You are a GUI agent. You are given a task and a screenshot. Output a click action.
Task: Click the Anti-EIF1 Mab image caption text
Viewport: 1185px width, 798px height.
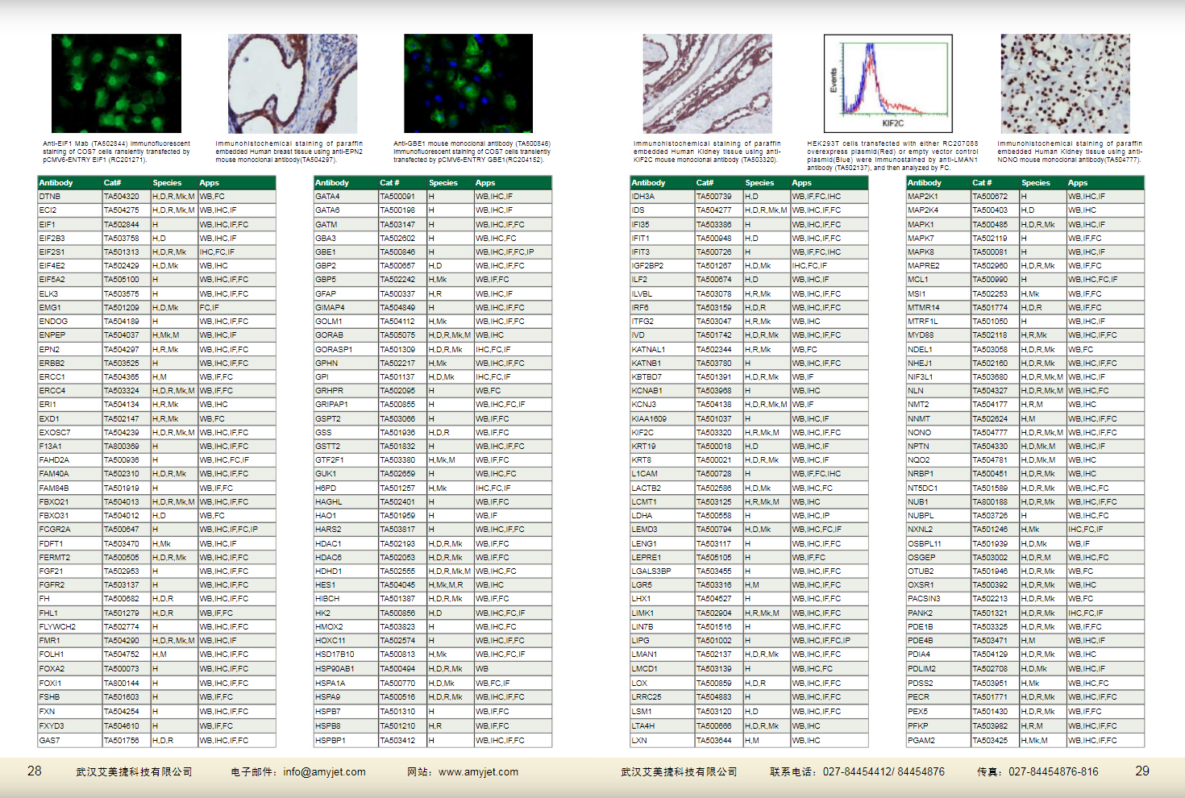[x=116, y=152]
